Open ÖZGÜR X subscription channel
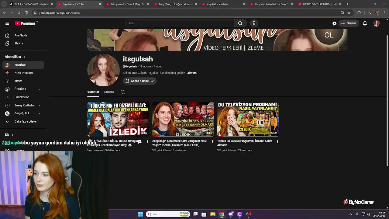The image size is (389, 219). point(23,89)
